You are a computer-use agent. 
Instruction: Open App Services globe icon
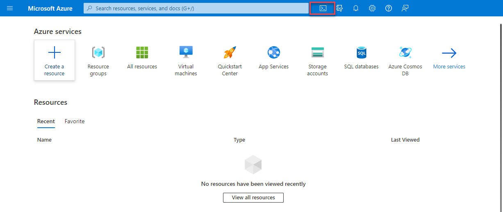[x=274, y=52]
